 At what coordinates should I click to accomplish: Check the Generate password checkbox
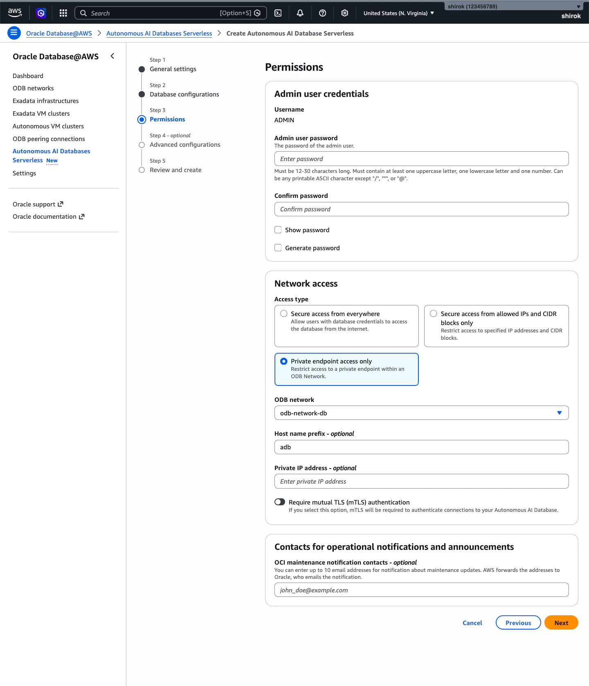[x=278, y=248]
